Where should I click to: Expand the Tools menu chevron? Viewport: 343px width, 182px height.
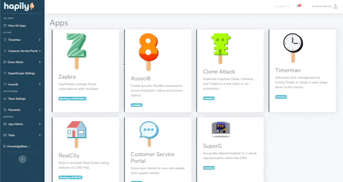tap(40, 135)
